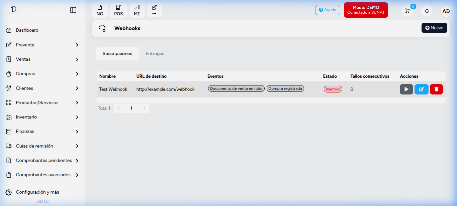Expand the Inventario chevron
Screen dimensions: 457x206
(x=77, y=117)
